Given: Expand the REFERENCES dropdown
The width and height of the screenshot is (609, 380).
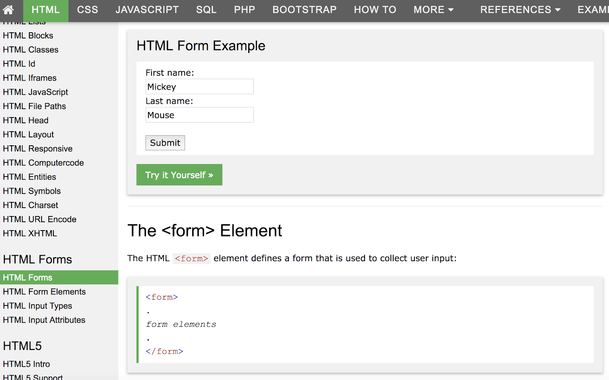Looking at the screenshot, I should (x=520, y=10).
